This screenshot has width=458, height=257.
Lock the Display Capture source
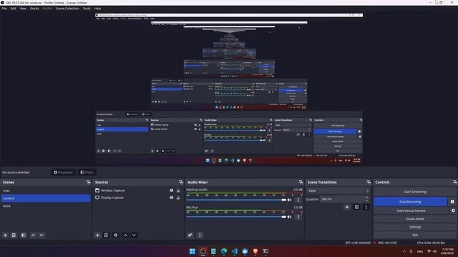coord(178,198)
